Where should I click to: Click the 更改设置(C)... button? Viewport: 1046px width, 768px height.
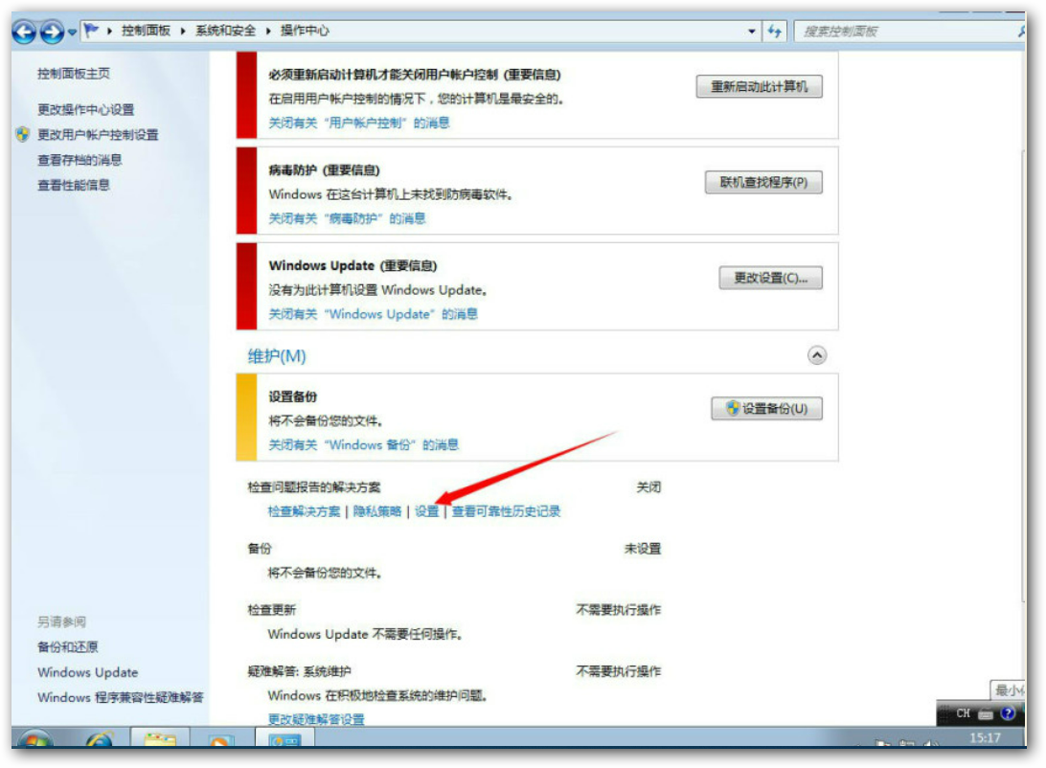click(770, 278)
